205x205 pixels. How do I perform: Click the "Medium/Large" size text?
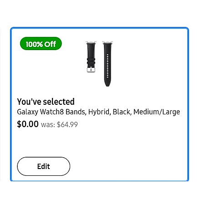(x=157, y=112)
